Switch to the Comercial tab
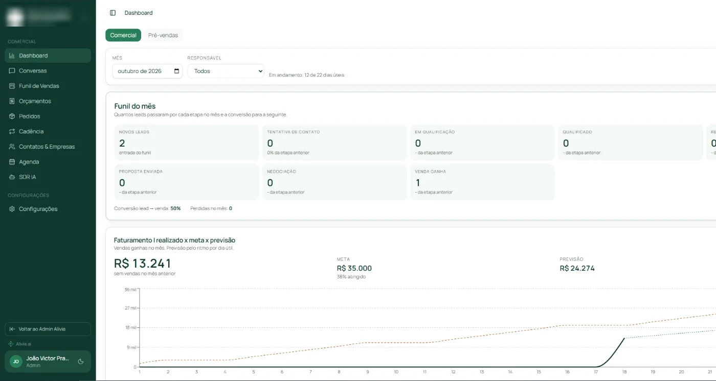 tap(123, 35)
